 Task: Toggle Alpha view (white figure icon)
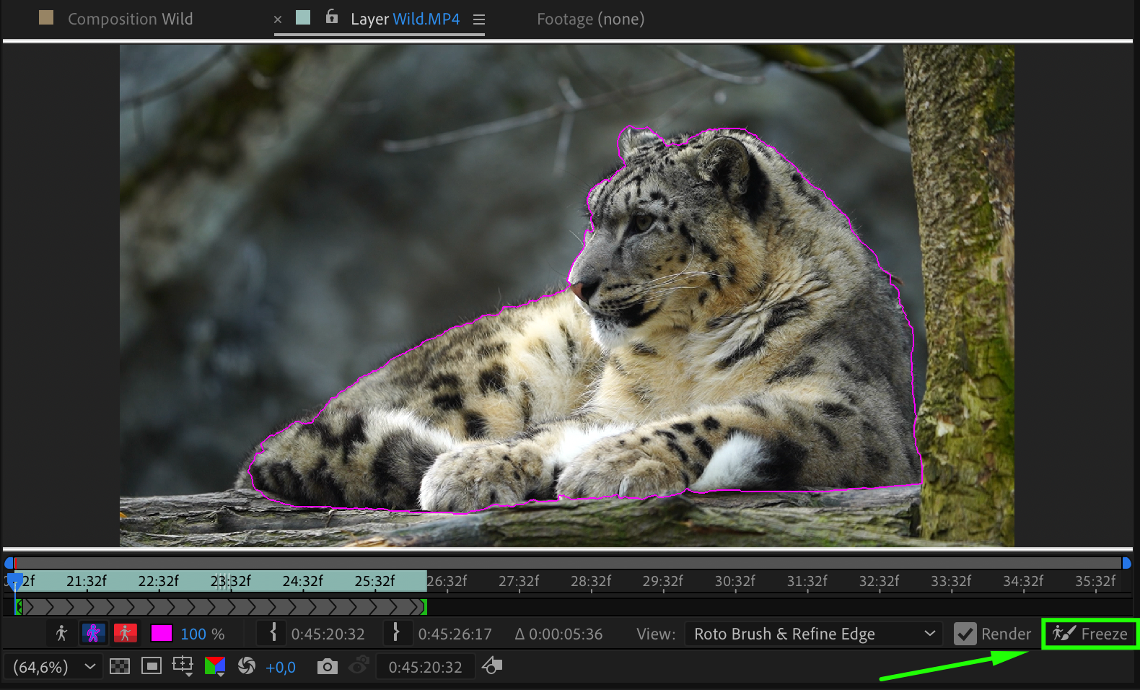[x=61, y=634]
